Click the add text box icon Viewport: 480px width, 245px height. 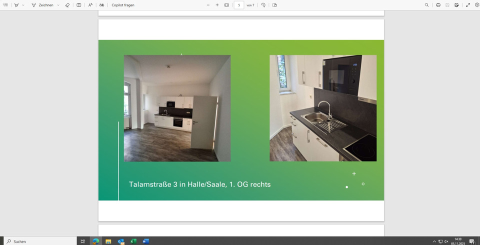(x=78, y=5)
